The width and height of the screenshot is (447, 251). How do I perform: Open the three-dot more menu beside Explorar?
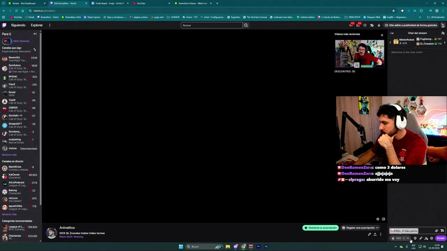(50, 25)
